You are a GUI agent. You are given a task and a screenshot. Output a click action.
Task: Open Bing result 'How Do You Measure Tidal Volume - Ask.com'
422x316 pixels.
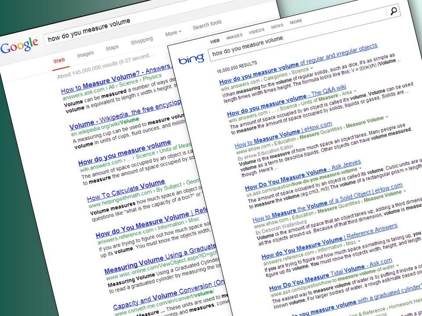(x=331, y=275)
